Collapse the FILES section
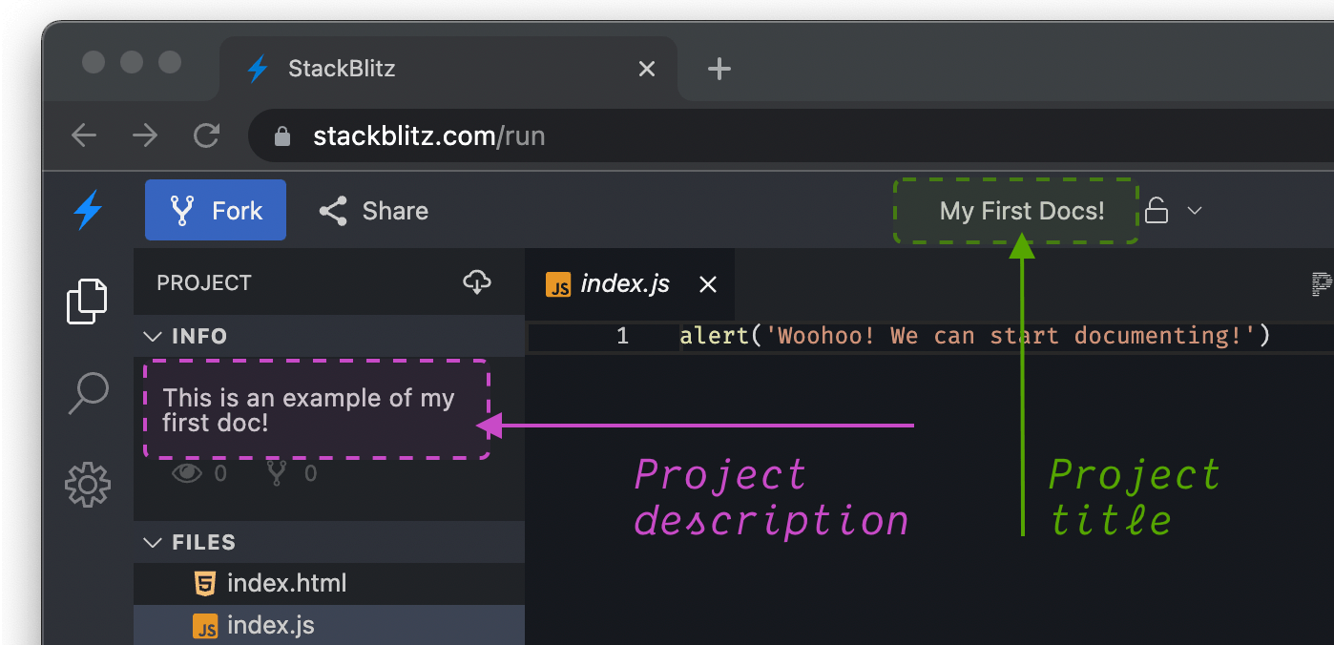 154,542
